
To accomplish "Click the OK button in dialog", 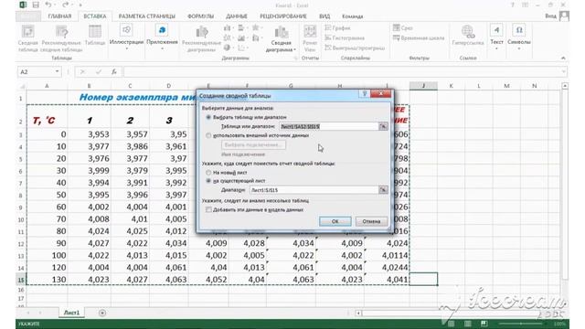I will point(335,221).
